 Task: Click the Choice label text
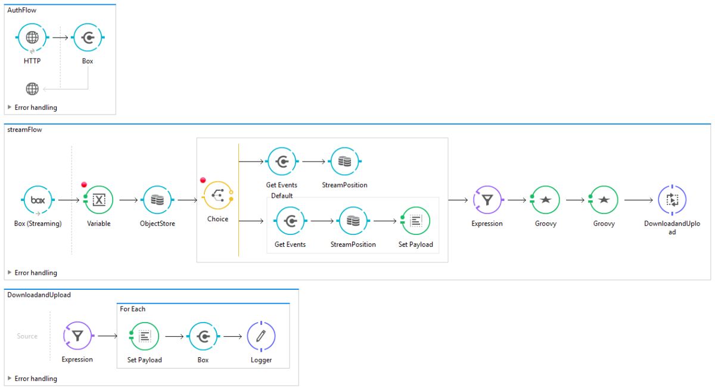click(217, 219)
